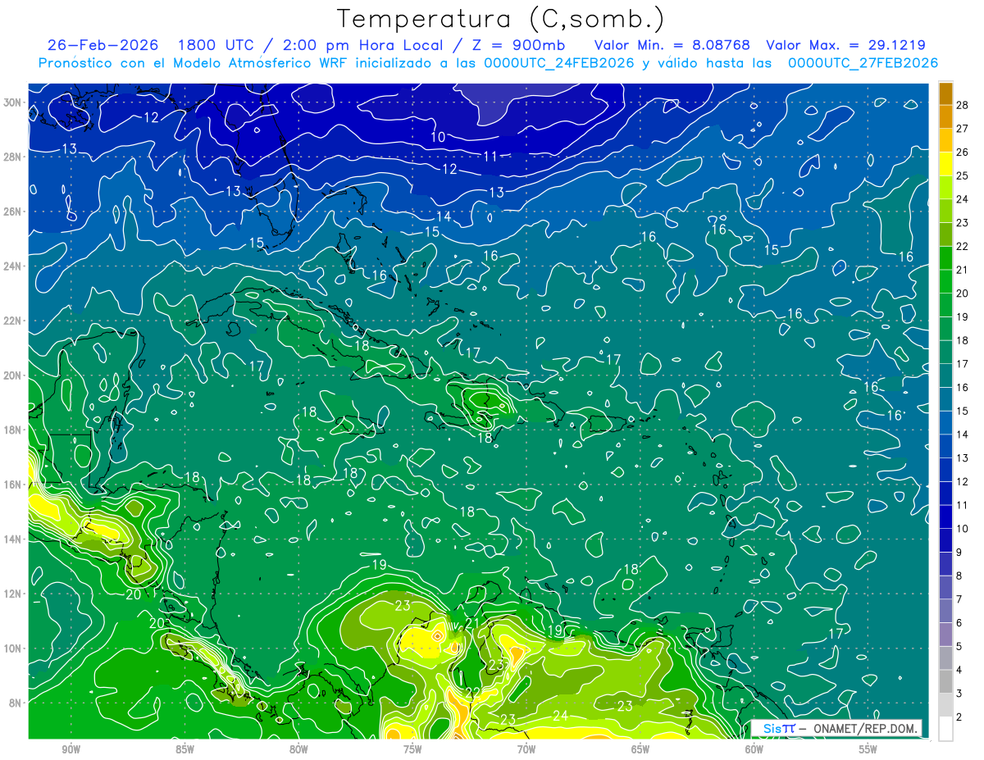The height and width of the screenshot is (760, 984).
Task: Click the "14" contour label on the map
Action: [444, 216]
